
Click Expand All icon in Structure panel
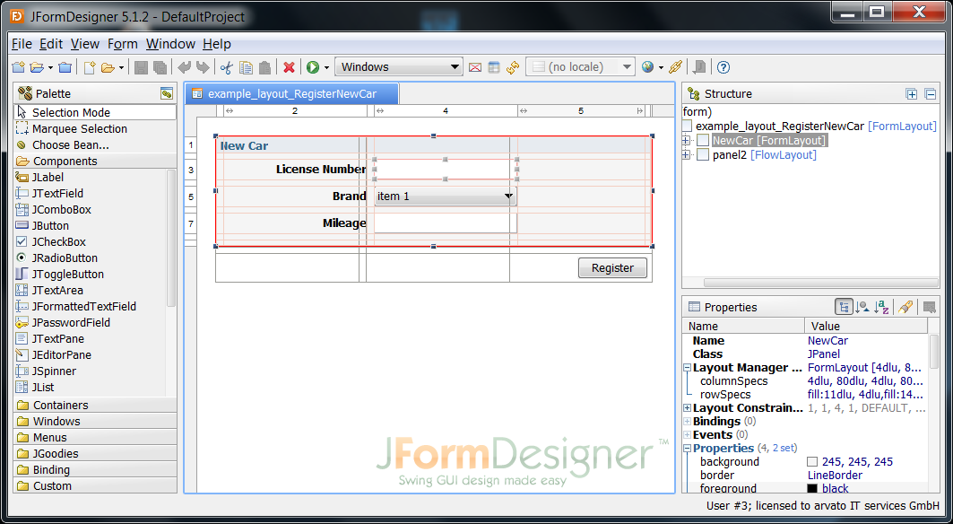(911, 93)
